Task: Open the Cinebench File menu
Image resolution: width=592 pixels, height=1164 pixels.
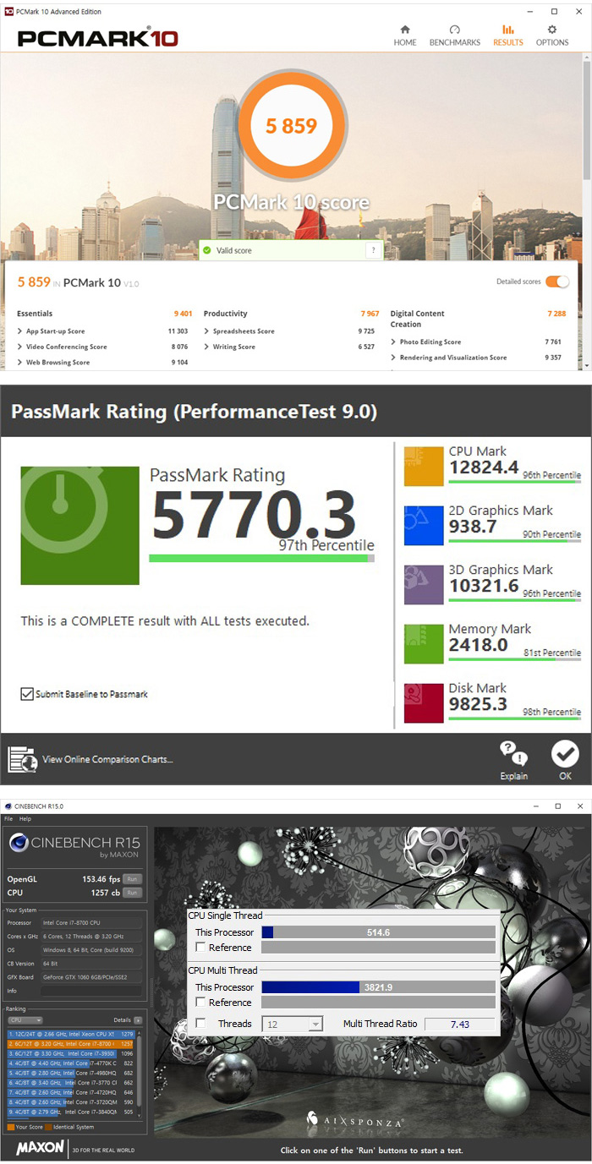Action: (x=8, y=819)
